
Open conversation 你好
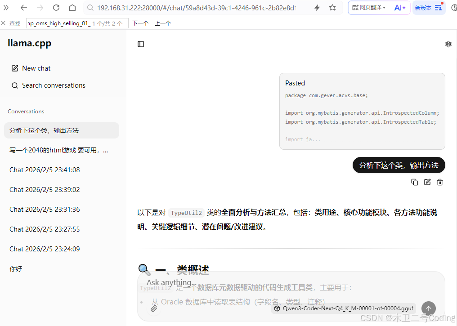point(62,269)
